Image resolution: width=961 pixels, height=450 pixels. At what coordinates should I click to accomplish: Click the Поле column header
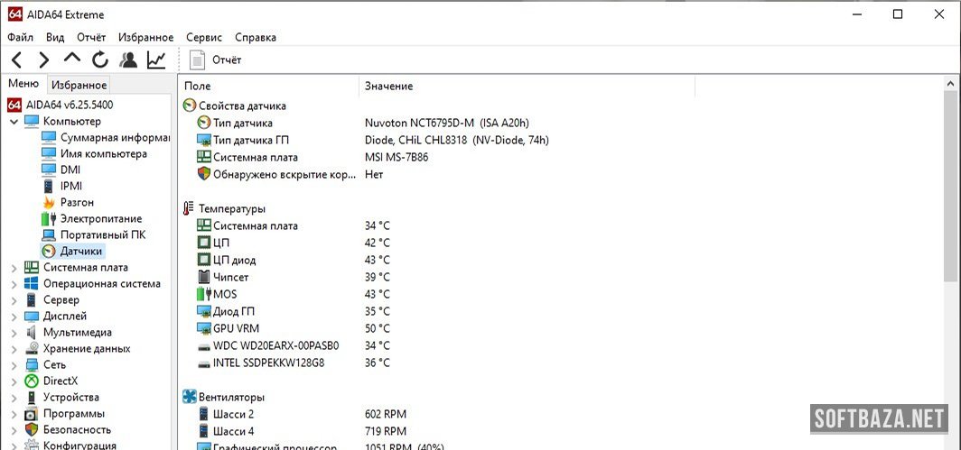point(197,86)
